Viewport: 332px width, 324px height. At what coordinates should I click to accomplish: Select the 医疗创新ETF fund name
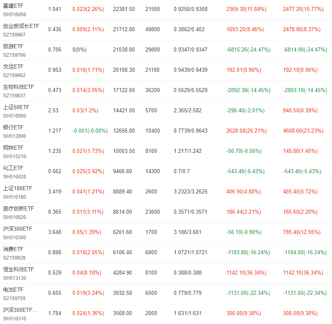coord(18,208)
